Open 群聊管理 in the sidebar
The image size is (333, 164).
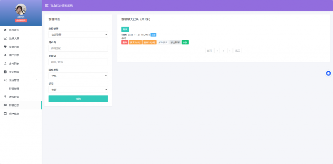click(14, 89)
